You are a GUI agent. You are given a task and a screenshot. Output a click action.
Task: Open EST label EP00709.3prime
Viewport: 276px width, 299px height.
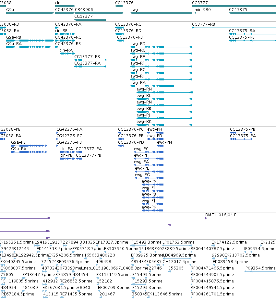[114, 288]
